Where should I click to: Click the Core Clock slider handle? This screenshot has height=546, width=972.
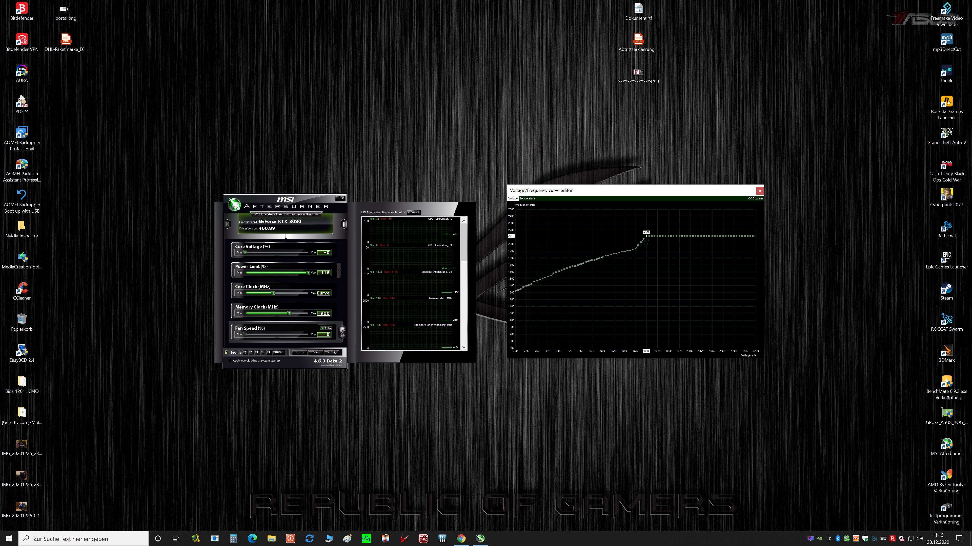click(274, 293)
